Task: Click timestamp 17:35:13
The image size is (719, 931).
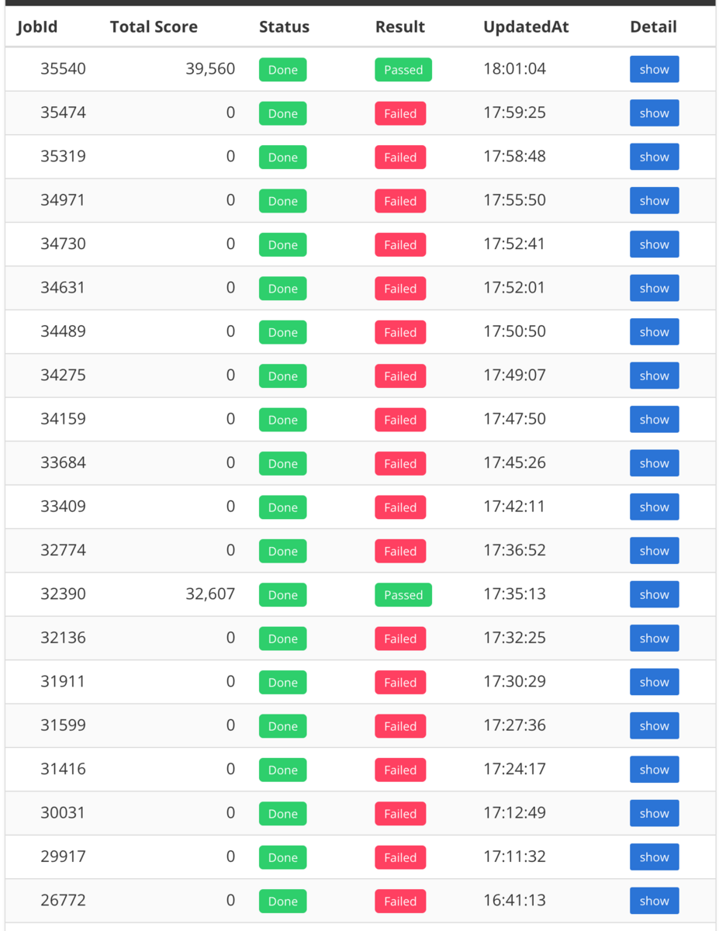Action: (514, 594)
